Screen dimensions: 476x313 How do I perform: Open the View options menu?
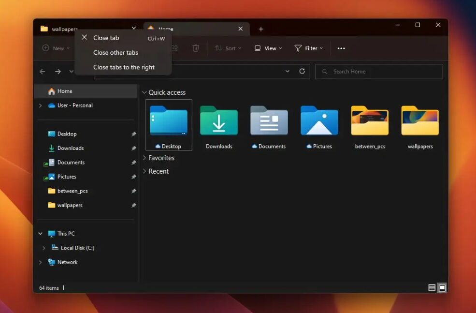pos(268,48)
